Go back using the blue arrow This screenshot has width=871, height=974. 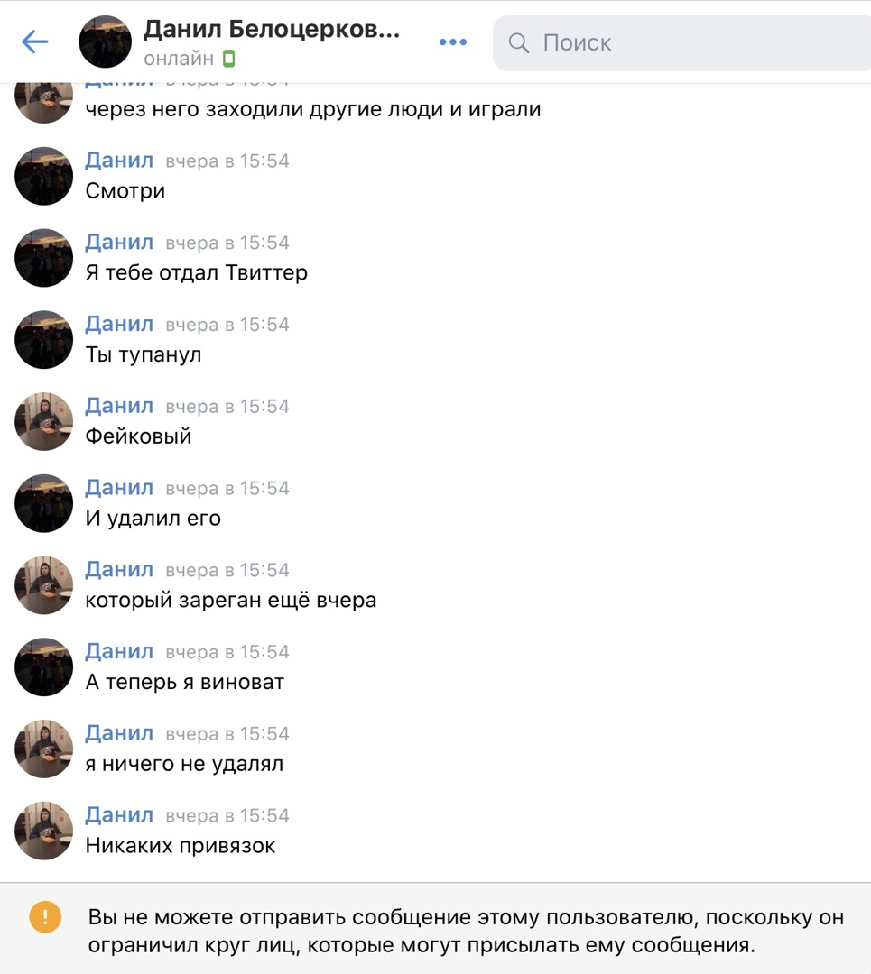point(35,41)
